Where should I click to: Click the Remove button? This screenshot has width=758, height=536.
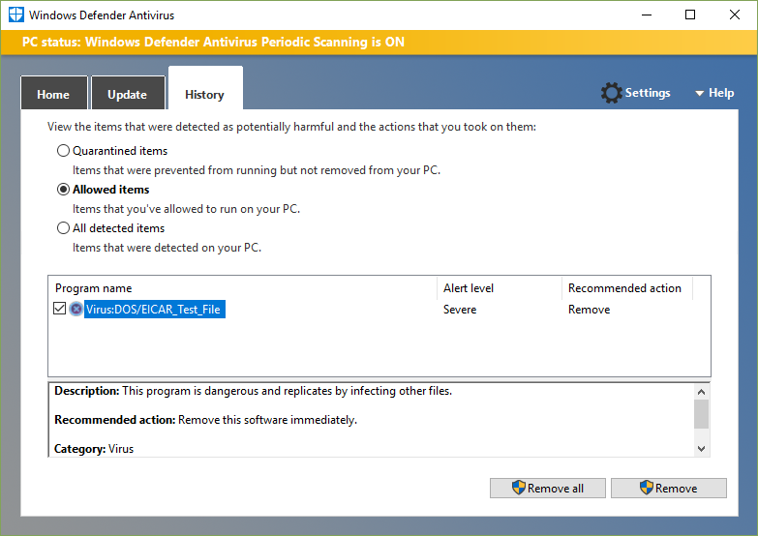(669, 489)
